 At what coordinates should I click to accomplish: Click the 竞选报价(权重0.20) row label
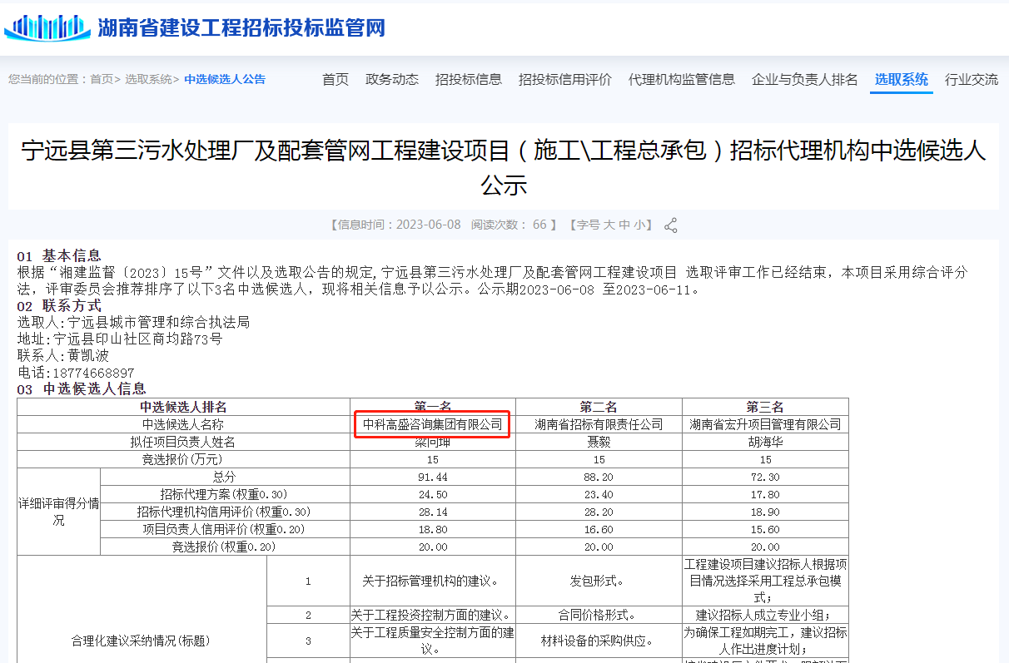click(225, 547)
